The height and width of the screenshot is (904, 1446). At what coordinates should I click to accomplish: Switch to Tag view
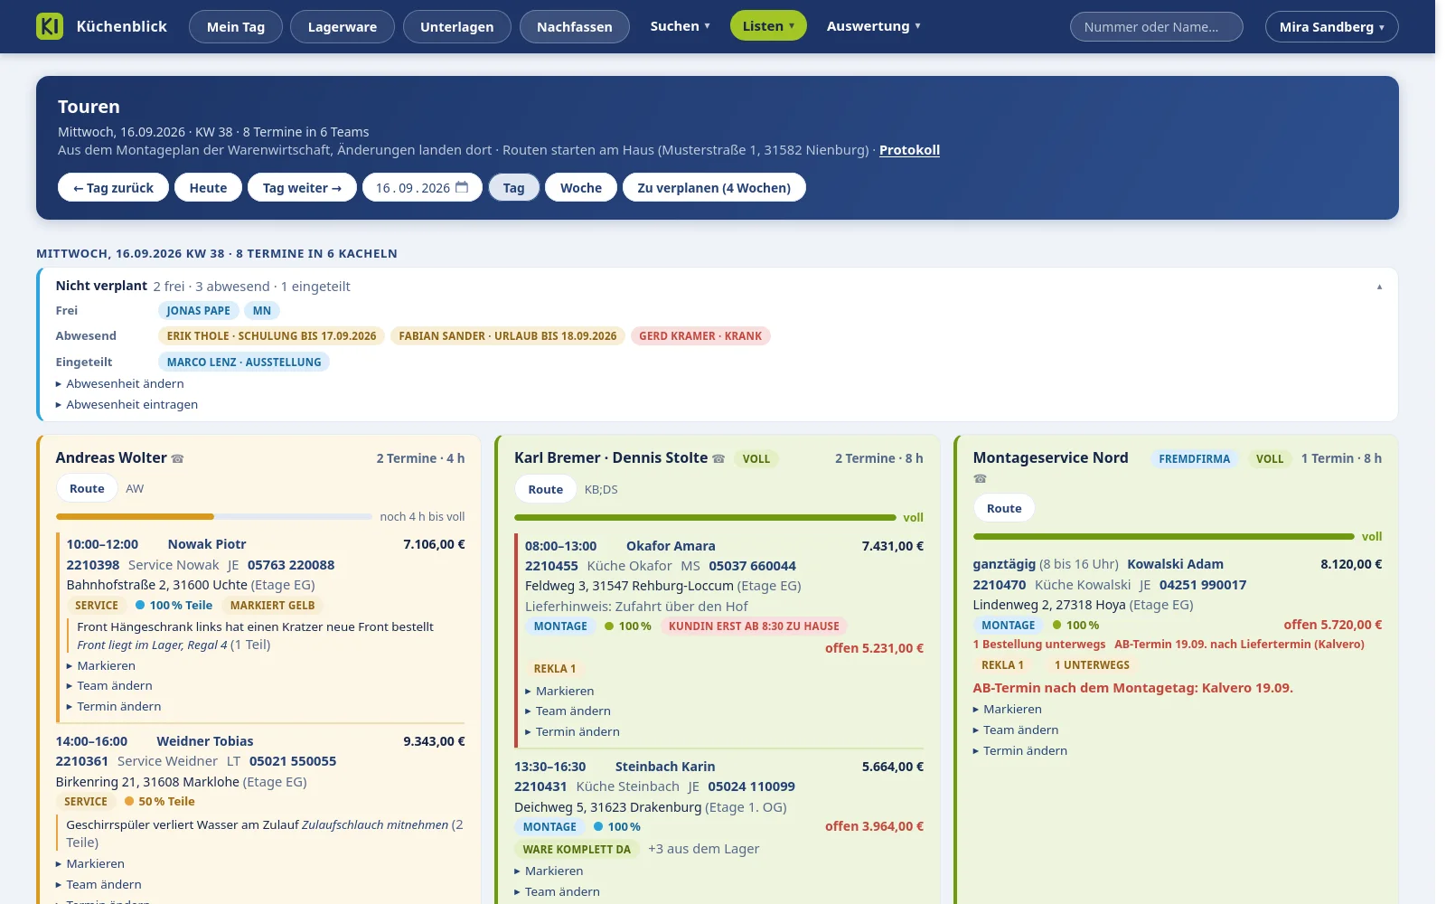click(513, 187)
